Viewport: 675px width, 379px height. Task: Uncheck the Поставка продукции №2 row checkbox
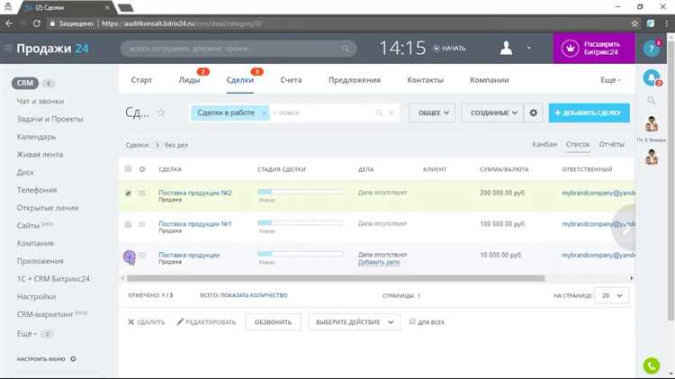point(128,194)
